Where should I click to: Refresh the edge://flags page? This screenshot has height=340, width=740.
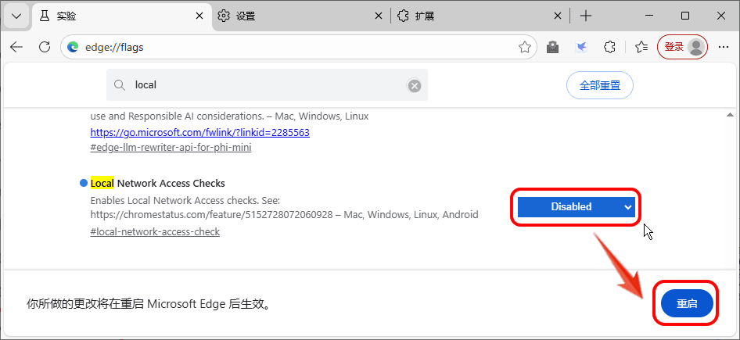(x=44, y=47)
